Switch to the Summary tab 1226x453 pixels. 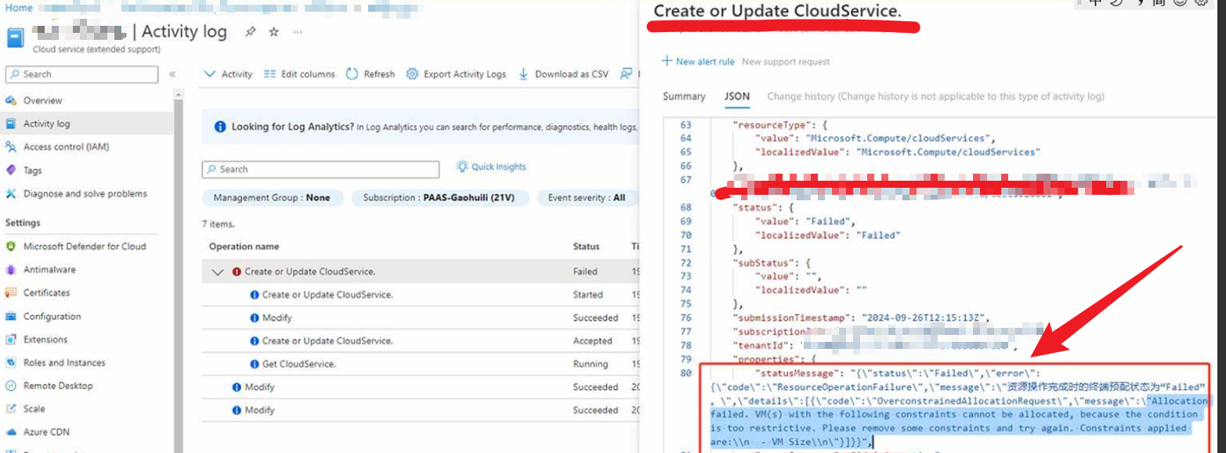(684, 96)
